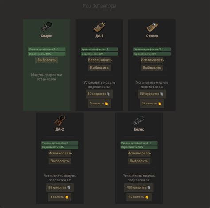Buy ДА-1 backlight module for 50 кредитов

(x=99, y=94)
